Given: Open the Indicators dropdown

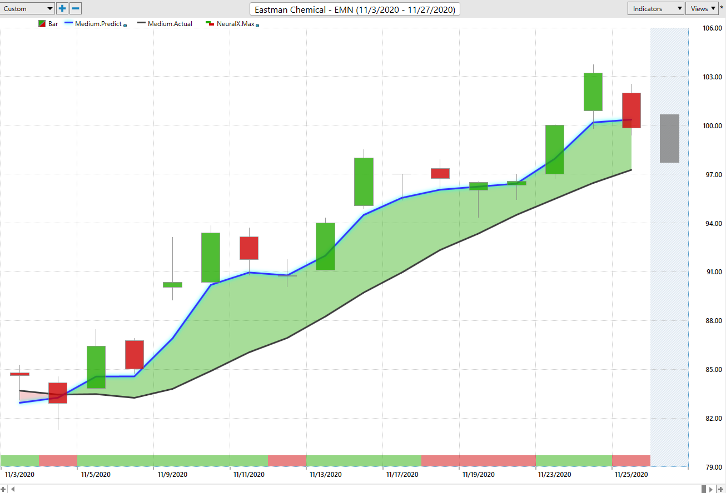Looking at the screenshot, I should click(x=655, y=8).
